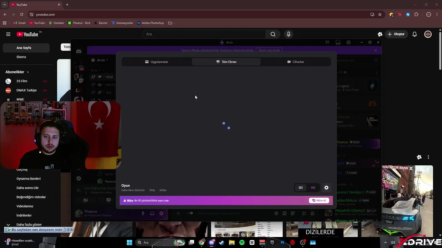Viewport: 442px width, 248px height.
Task: Open Chrome extensions puzzle icon
Action: click(416, 14)
